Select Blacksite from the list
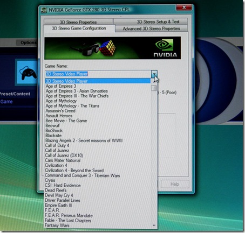The width and height of the screenshot is (245, 233). point(98,136)
